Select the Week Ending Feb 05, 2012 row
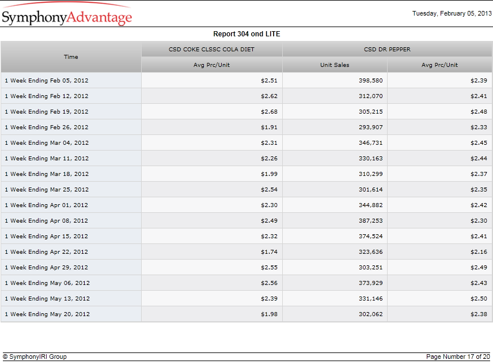493x364 pixels. pos(246,81)
